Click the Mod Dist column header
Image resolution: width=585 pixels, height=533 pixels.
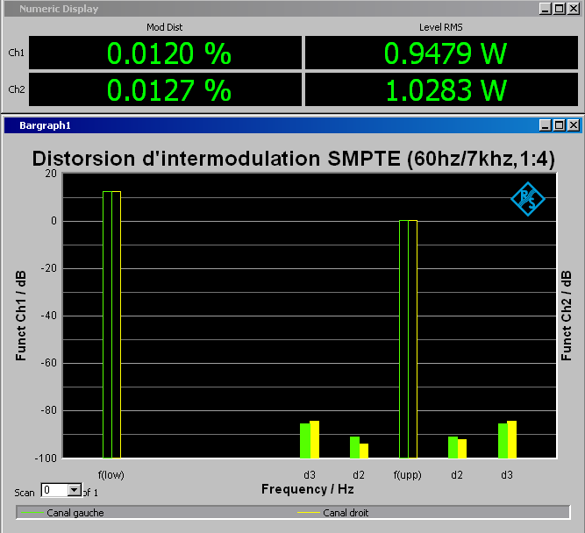[165, 27]
